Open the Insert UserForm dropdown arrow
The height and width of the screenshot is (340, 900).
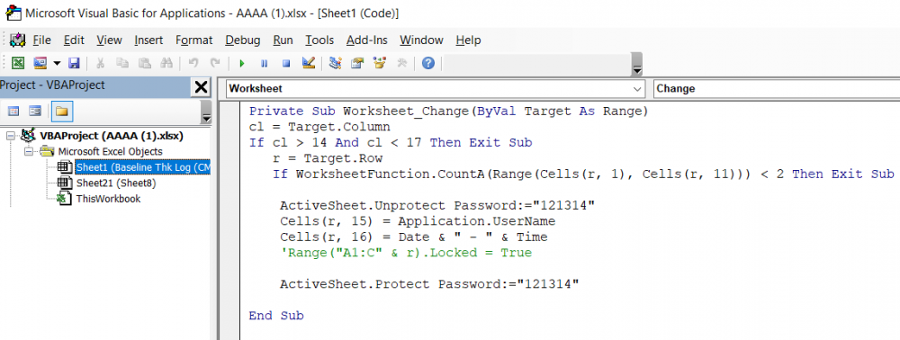(57, 63)
